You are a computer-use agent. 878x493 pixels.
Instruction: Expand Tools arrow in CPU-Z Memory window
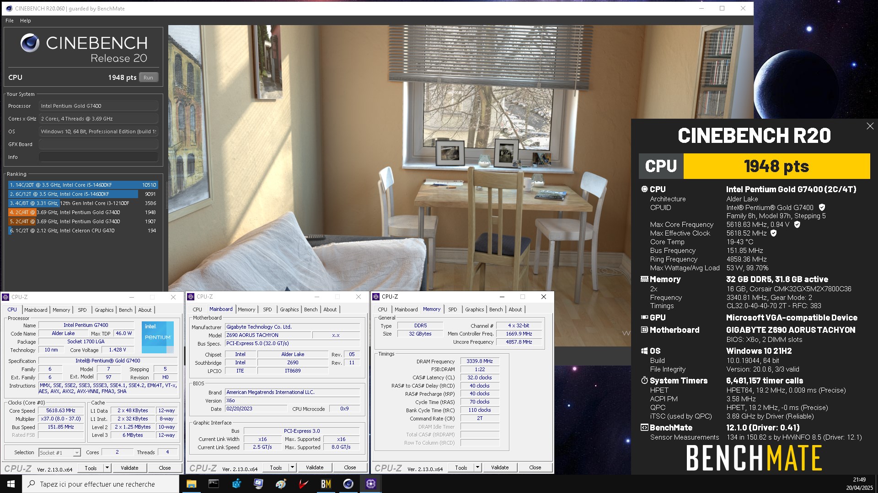(477, 467)
